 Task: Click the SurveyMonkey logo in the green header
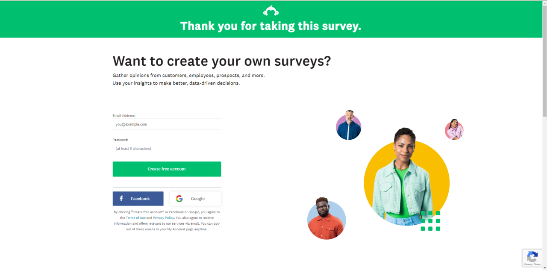[271, 11]
